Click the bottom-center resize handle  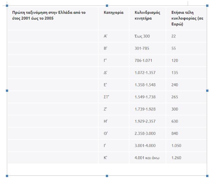click(x=107, y=176)
